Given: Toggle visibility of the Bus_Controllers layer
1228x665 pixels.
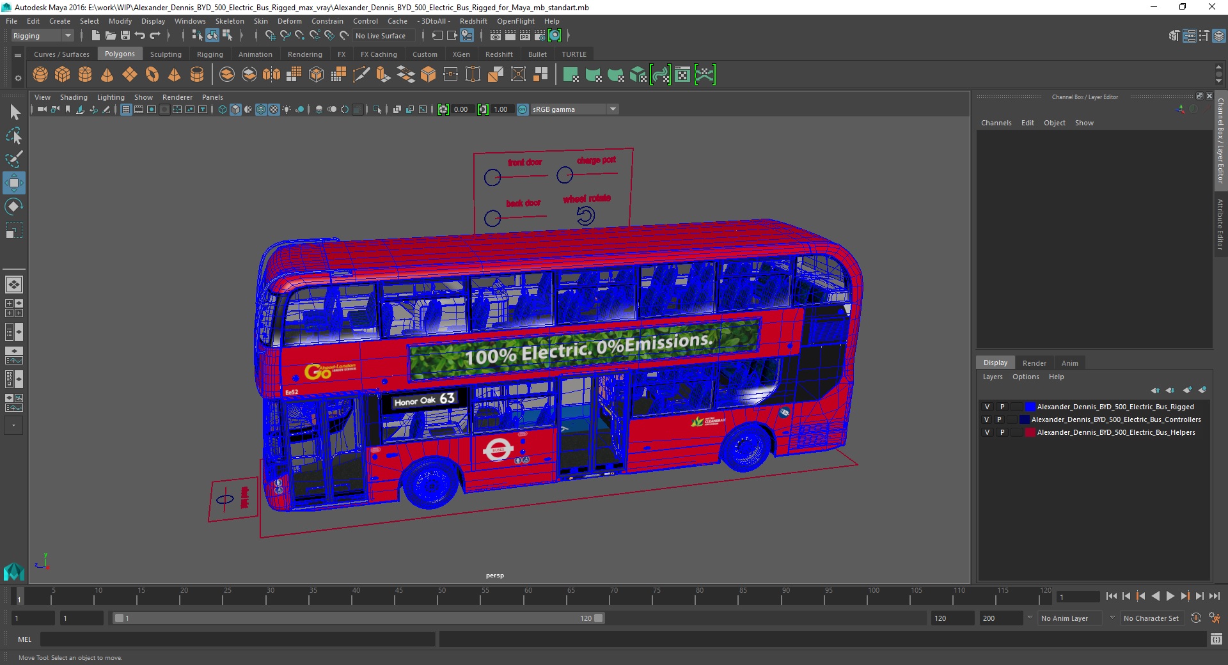Looking at the screenshot, I should pos(987,419).
